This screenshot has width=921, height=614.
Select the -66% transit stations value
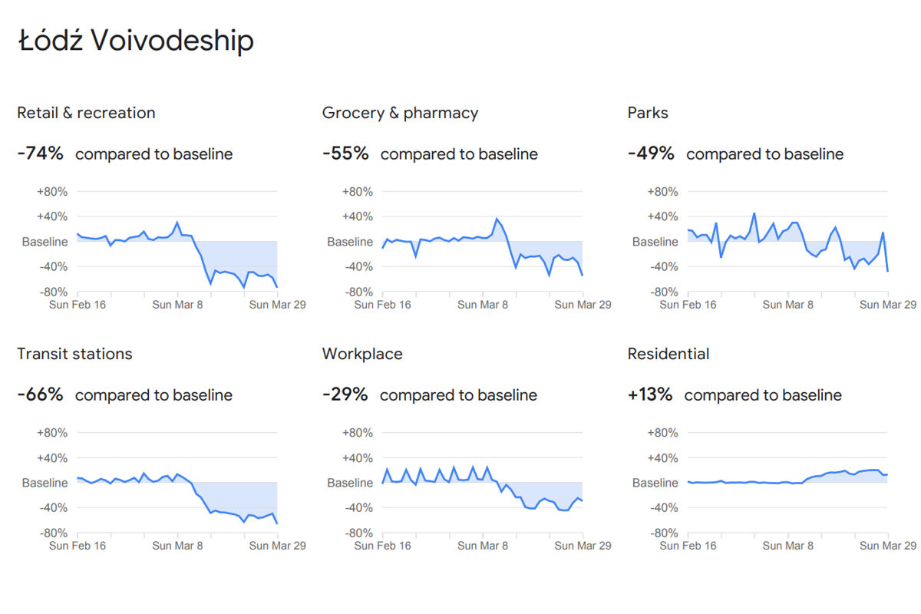[x=40, y=394]
